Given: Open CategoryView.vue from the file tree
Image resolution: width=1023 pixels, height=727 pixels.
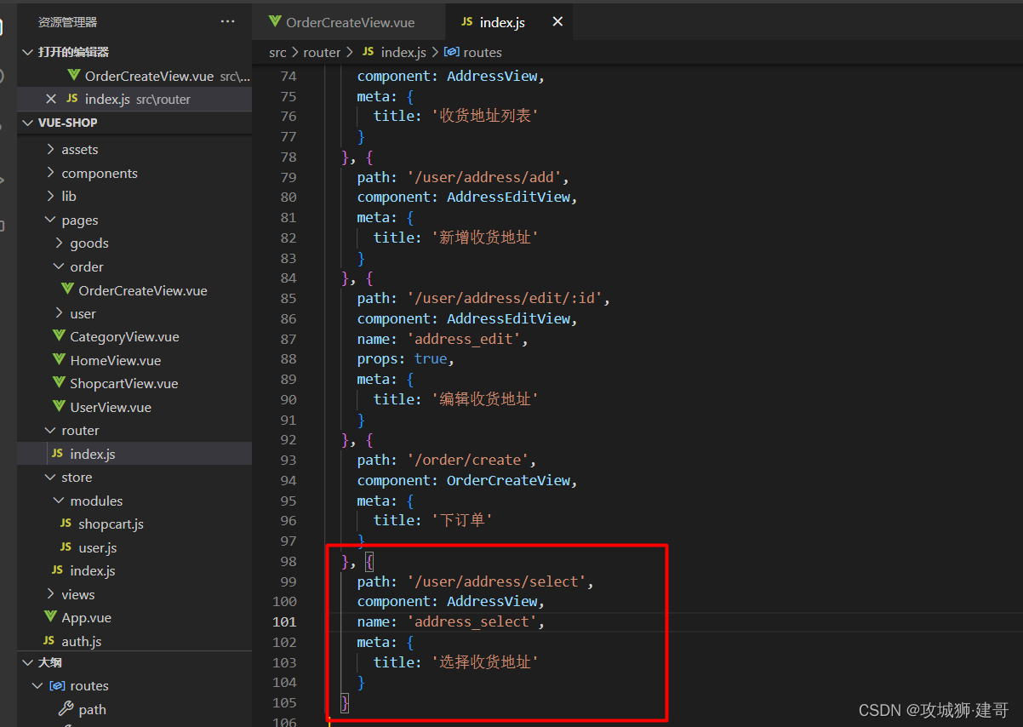Looking at the screenshot, I should point(124,337).
